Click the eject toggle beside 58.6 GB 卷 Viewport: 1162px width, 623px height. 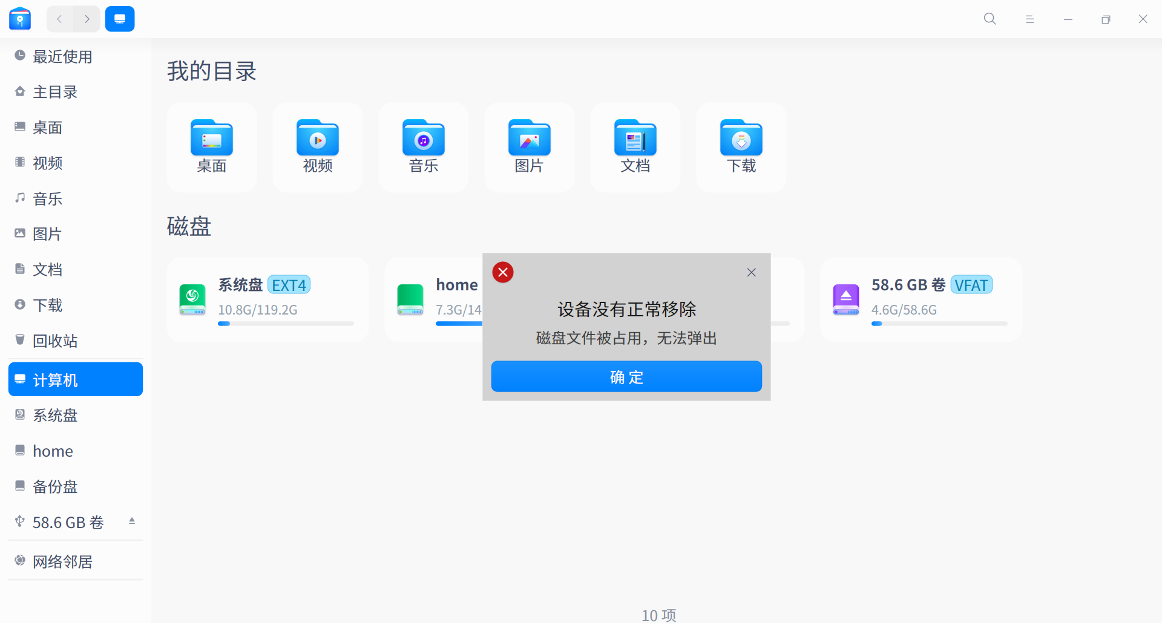[132, 521]
